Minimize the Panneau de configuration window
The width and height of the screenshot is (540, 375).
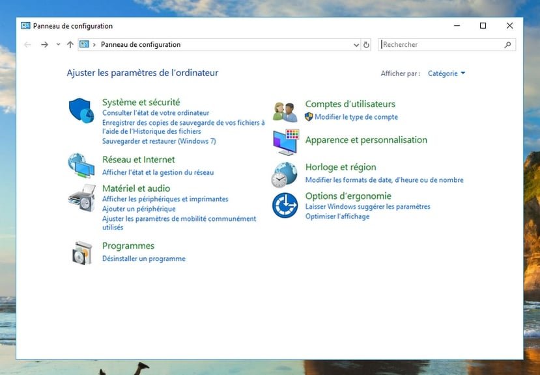[x=457, y=26]
